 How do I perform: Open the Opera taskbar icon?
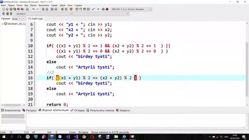[x=92, y=136]
